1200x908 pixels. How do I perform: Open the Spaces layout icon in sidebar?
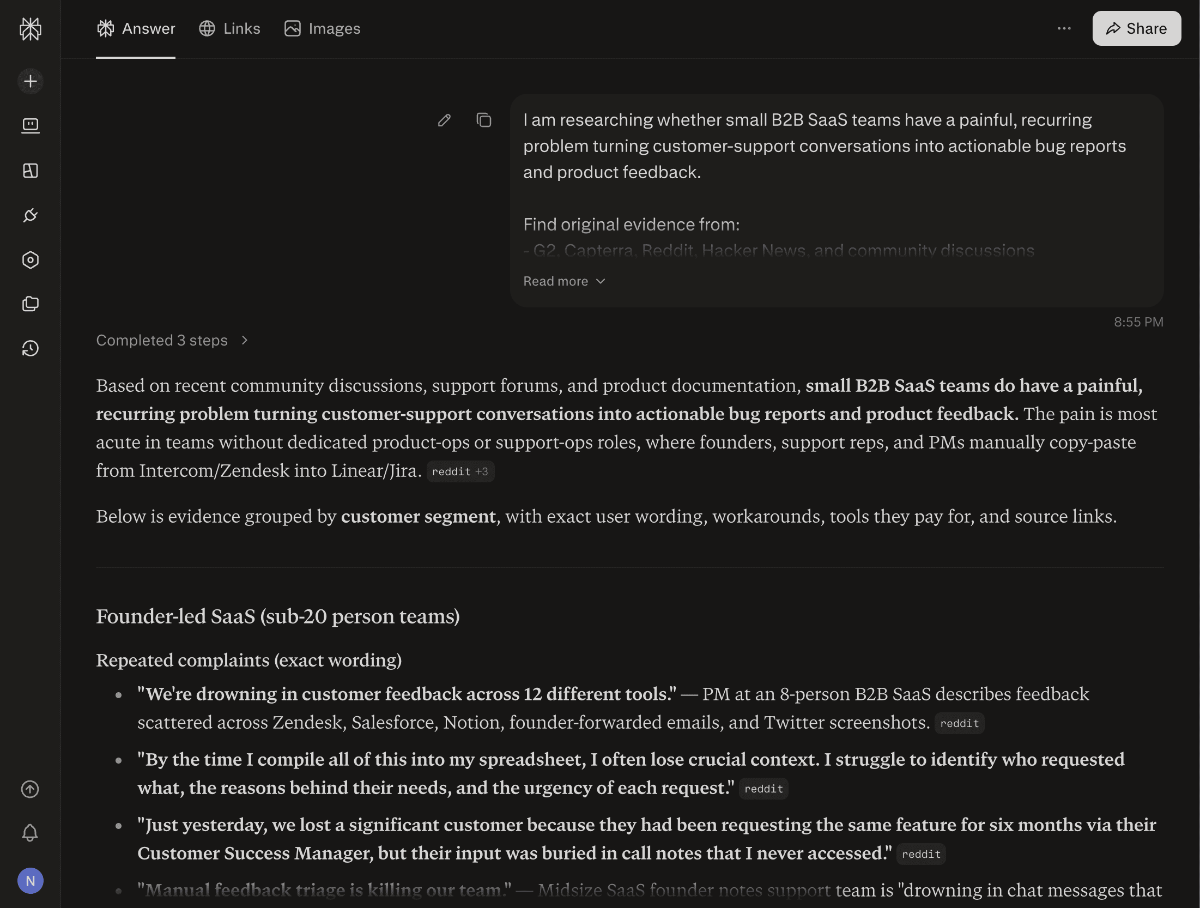coord(31,171)
